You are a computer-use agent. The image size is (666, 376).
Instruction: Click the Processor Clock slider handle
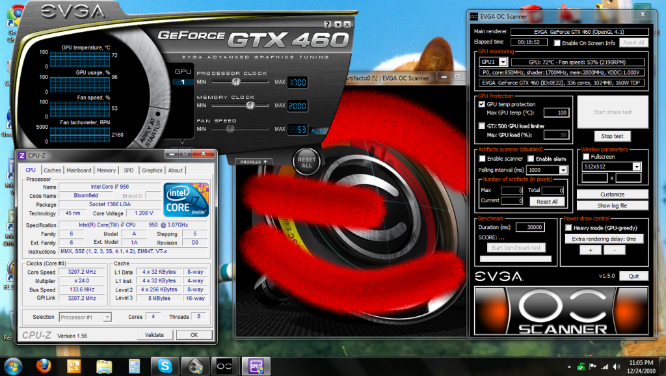click(235, 82)
